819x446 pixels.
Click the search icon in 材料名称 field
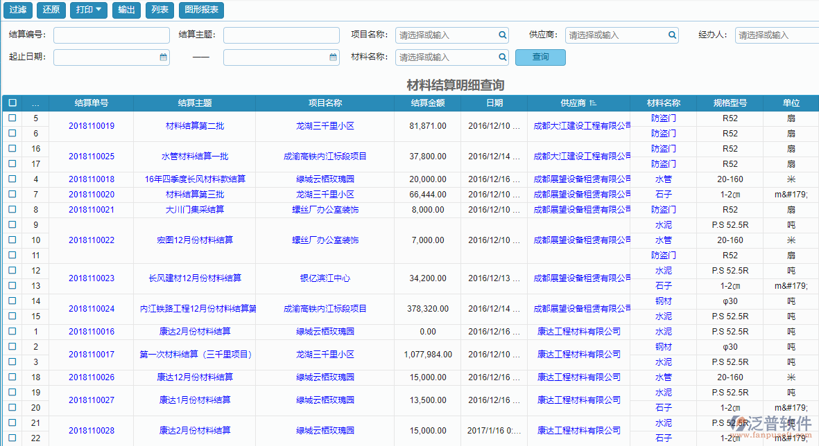(x=502, y=57)
